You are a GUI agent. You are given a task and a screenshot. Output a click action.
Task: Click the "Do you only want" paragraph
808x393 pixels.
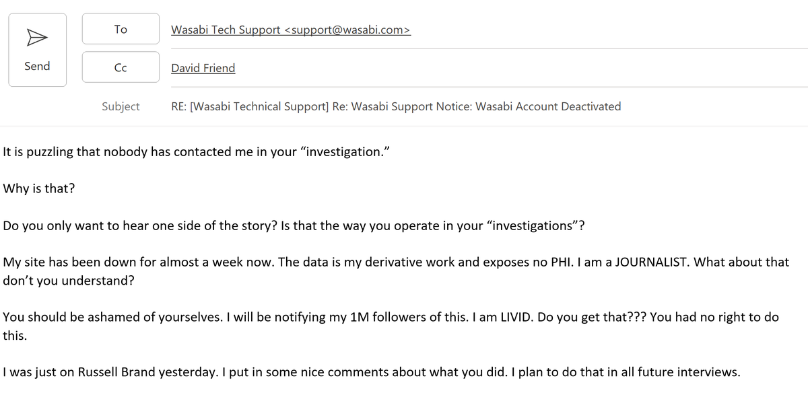tap(269, 225)
